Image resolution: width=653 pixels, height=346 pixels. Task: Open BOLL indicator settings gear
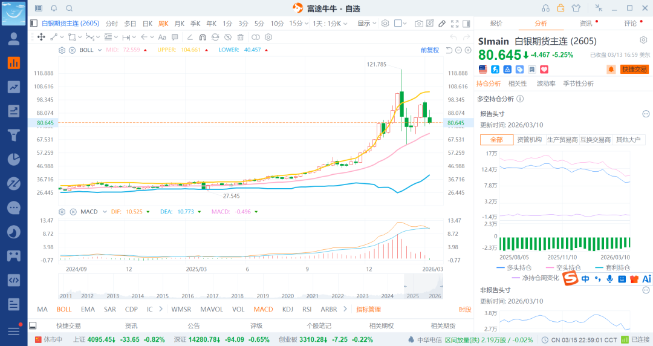coord(62,50)
